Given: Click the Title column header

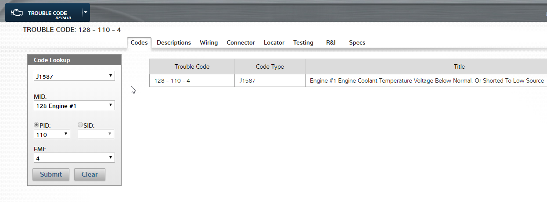Looking at the screenshot, I should [426, 66].
